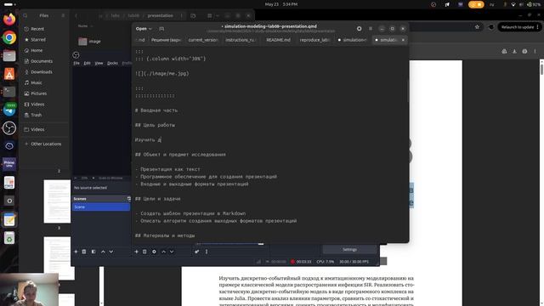This screenshot has height=306, width=544.
Task: Switch to the instructions_ru tab
Action: coord(240,40)
